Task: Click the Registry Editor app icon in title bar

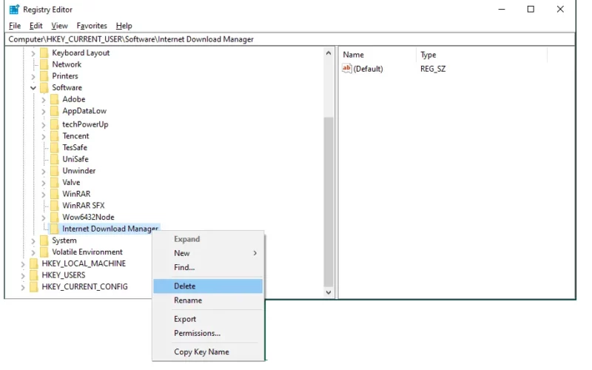Action: (x=14, y=10)
